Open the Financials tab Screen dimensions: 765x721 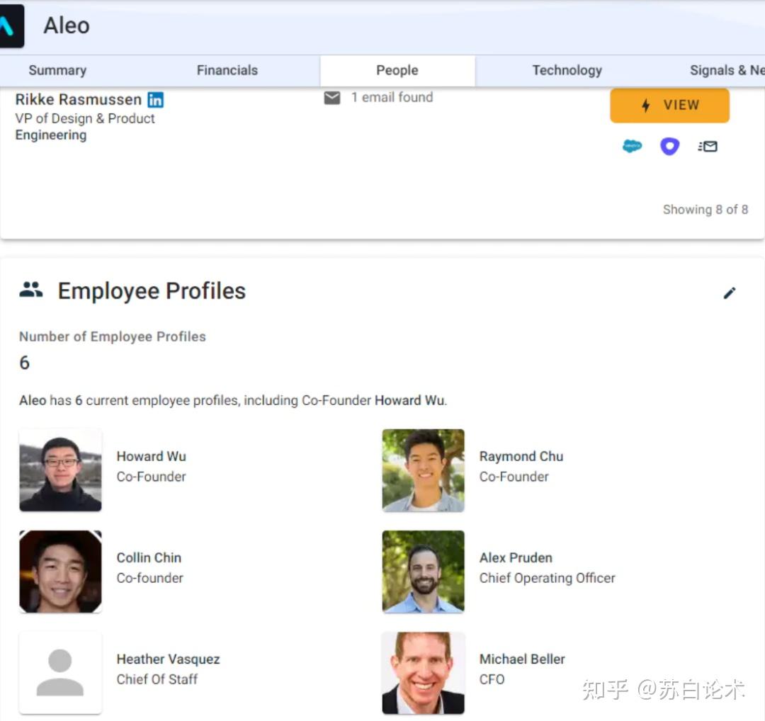tap(227, 70)
